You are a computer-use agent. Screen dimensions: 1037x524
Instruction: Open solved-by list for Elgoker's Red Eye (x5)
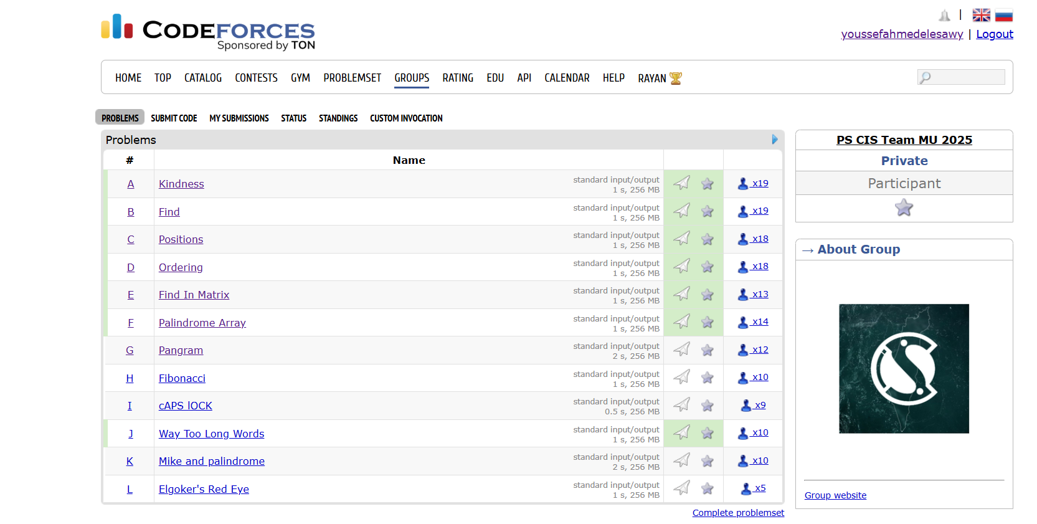tap(754, 488)
